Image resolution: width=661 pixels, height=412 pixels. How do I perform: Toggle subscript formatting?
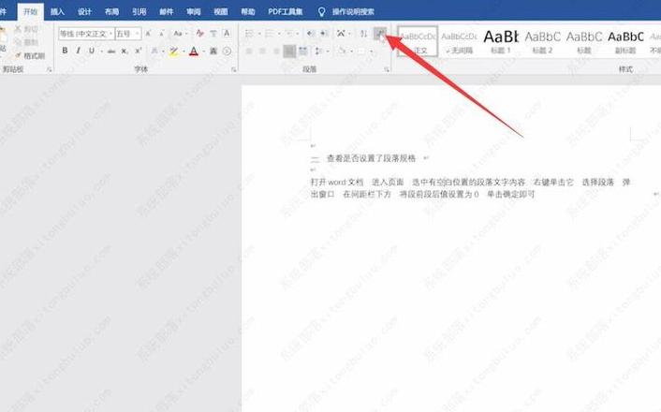click(125, 51)
